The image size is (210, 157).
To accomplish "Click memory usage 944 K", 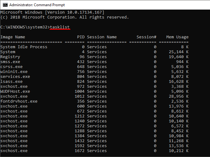I will [x=182, y=62].
